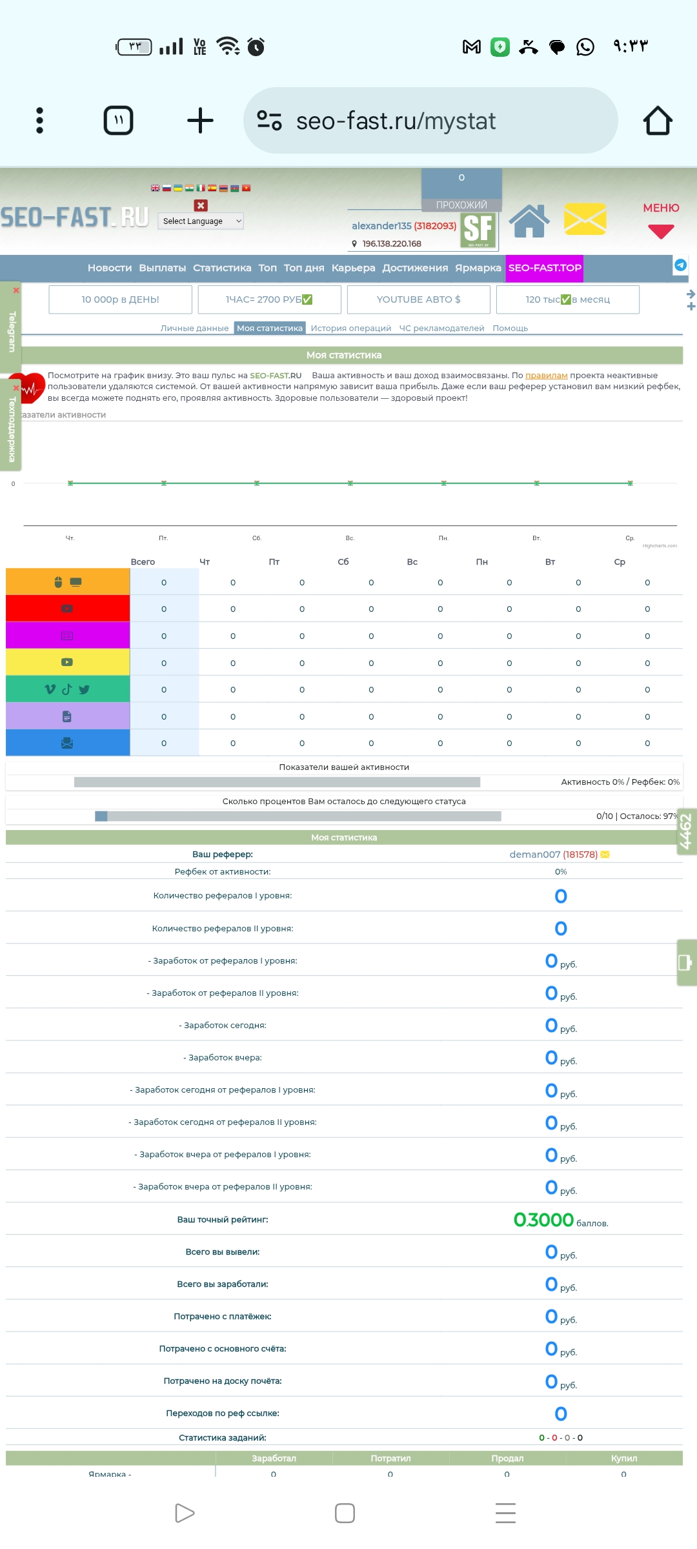Viewport: 697px width, 1549px height.
Task: Open the tab switcher showing 11 tabs
Action: point(118,121)
